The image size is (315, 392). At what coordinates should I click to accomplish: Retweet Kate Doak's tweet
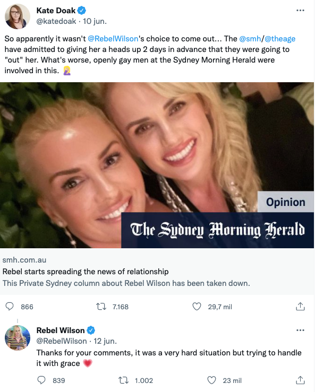(101, 307)
